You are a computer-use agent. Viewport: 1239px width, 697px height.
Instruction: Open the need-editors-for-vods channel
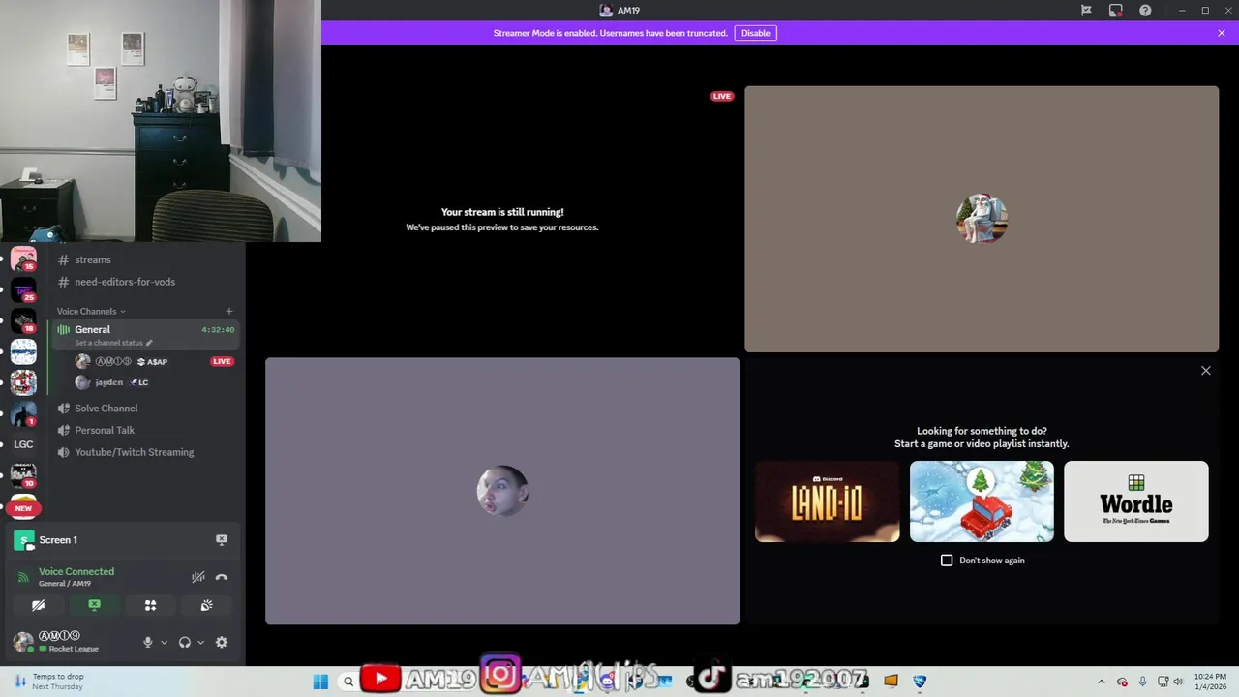click(145, 282)
